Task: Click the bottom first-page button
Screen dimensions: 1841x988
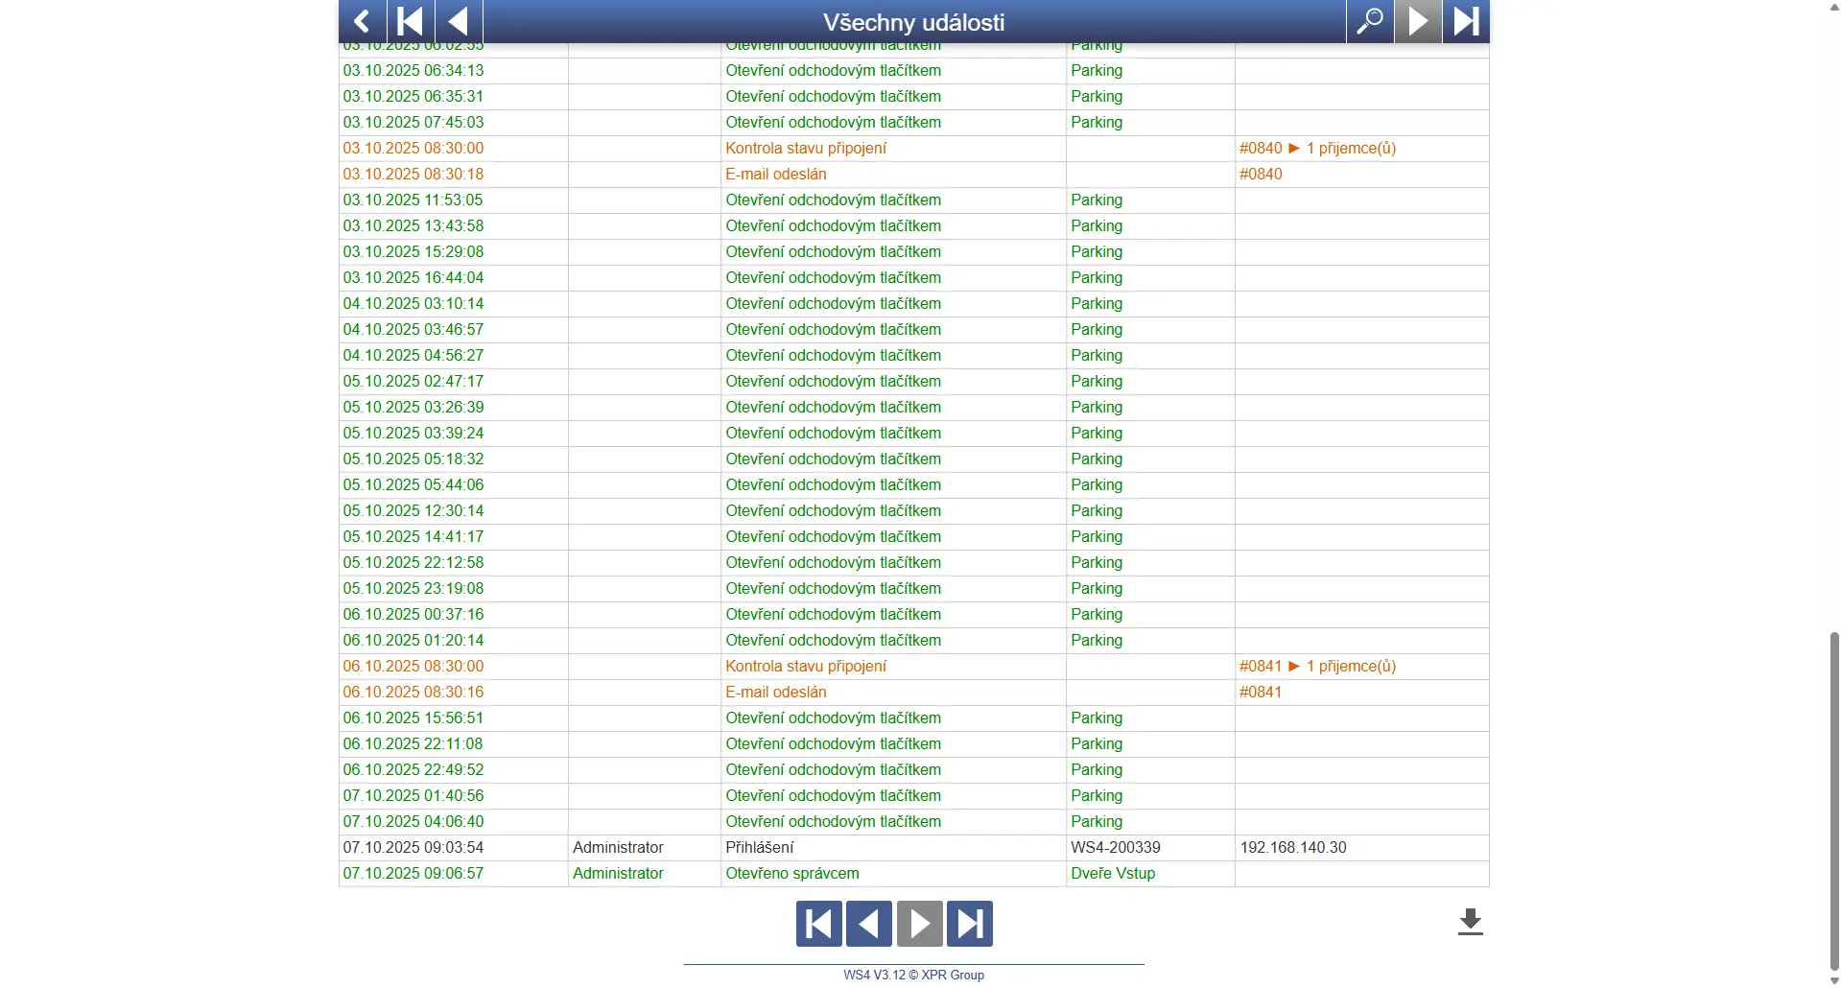Action: tap(818, 924)
